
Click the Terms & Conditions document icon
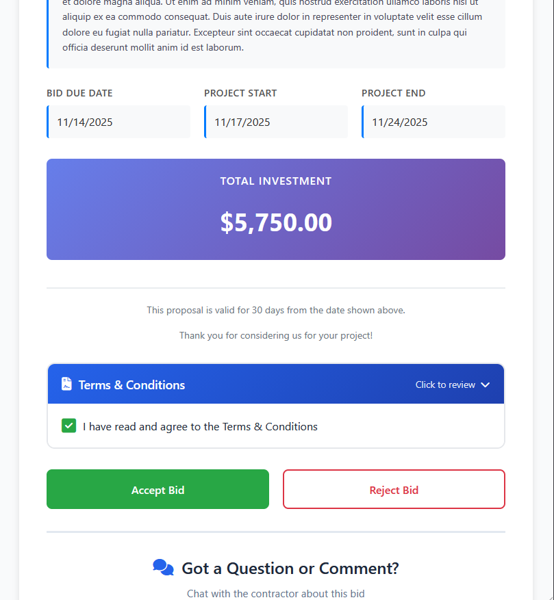(66, 384)
